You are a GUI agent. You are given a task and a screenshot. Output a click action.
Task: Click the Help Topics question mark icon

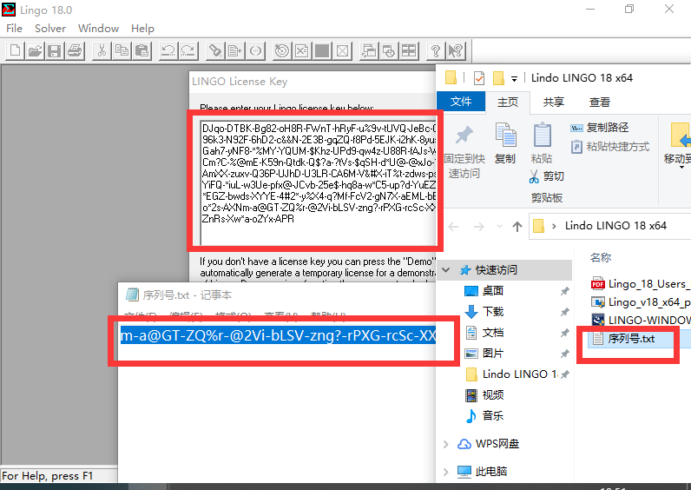tap(436, 50)
